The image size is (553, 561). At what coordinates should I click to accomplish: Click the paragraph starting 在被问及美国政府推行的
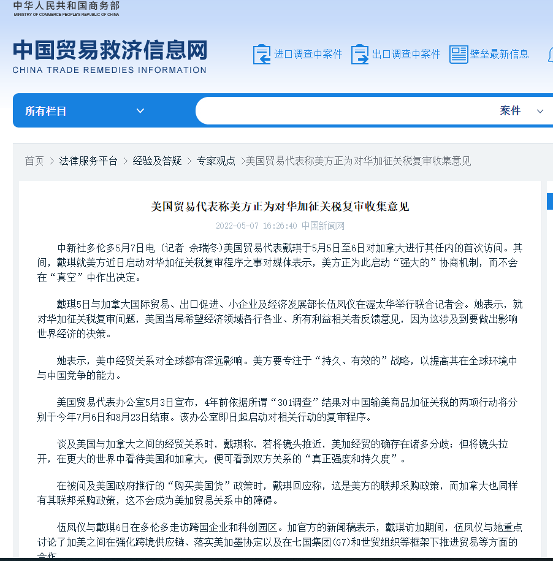pos(277,493)
